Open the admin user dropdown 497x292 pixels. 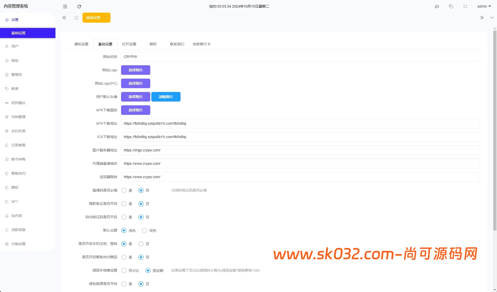[484, 7]
